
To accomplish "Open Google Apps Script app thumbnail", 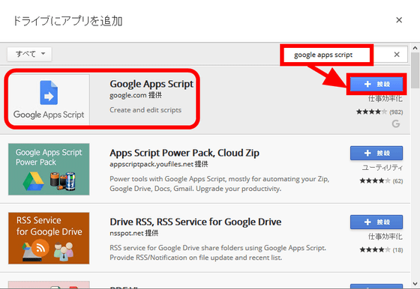I will pyautogui.click(x=49, y=99).
